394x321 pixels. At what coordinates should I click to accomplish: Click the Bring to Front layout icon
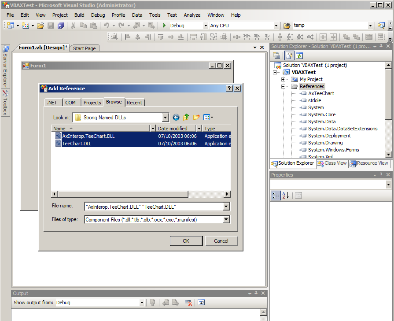(x=346, y=37)
